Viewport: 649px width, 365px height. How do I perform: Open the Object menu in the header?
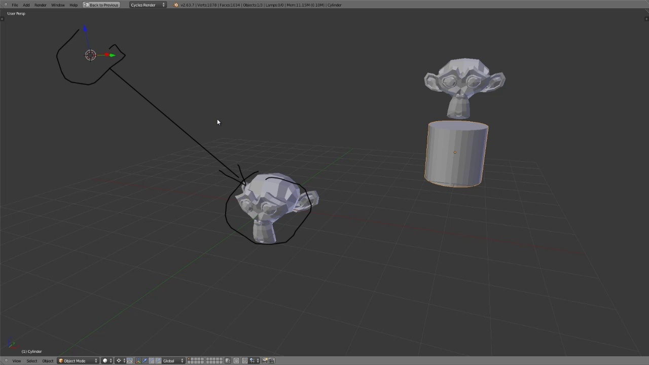48,360
